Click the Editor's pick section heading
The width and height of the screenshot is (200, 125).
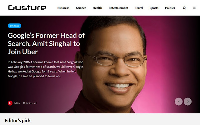[x=18, y=121]
